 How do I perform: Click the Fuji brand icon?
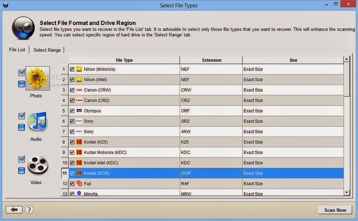(x=79, y=184)
